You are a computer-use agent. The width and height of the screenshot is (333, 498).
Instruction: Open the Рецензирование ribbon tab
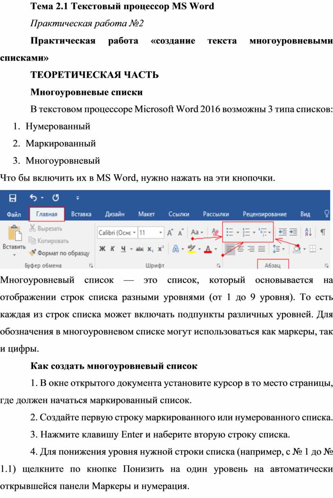click(264, 214)
